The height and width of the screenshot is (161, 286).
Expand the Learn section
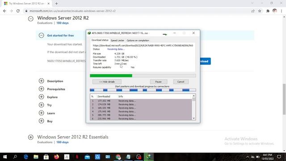pos(42,113)
